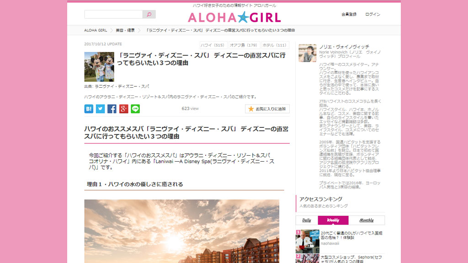
Task: Click the search magnifier button
Action: point(149,14)
